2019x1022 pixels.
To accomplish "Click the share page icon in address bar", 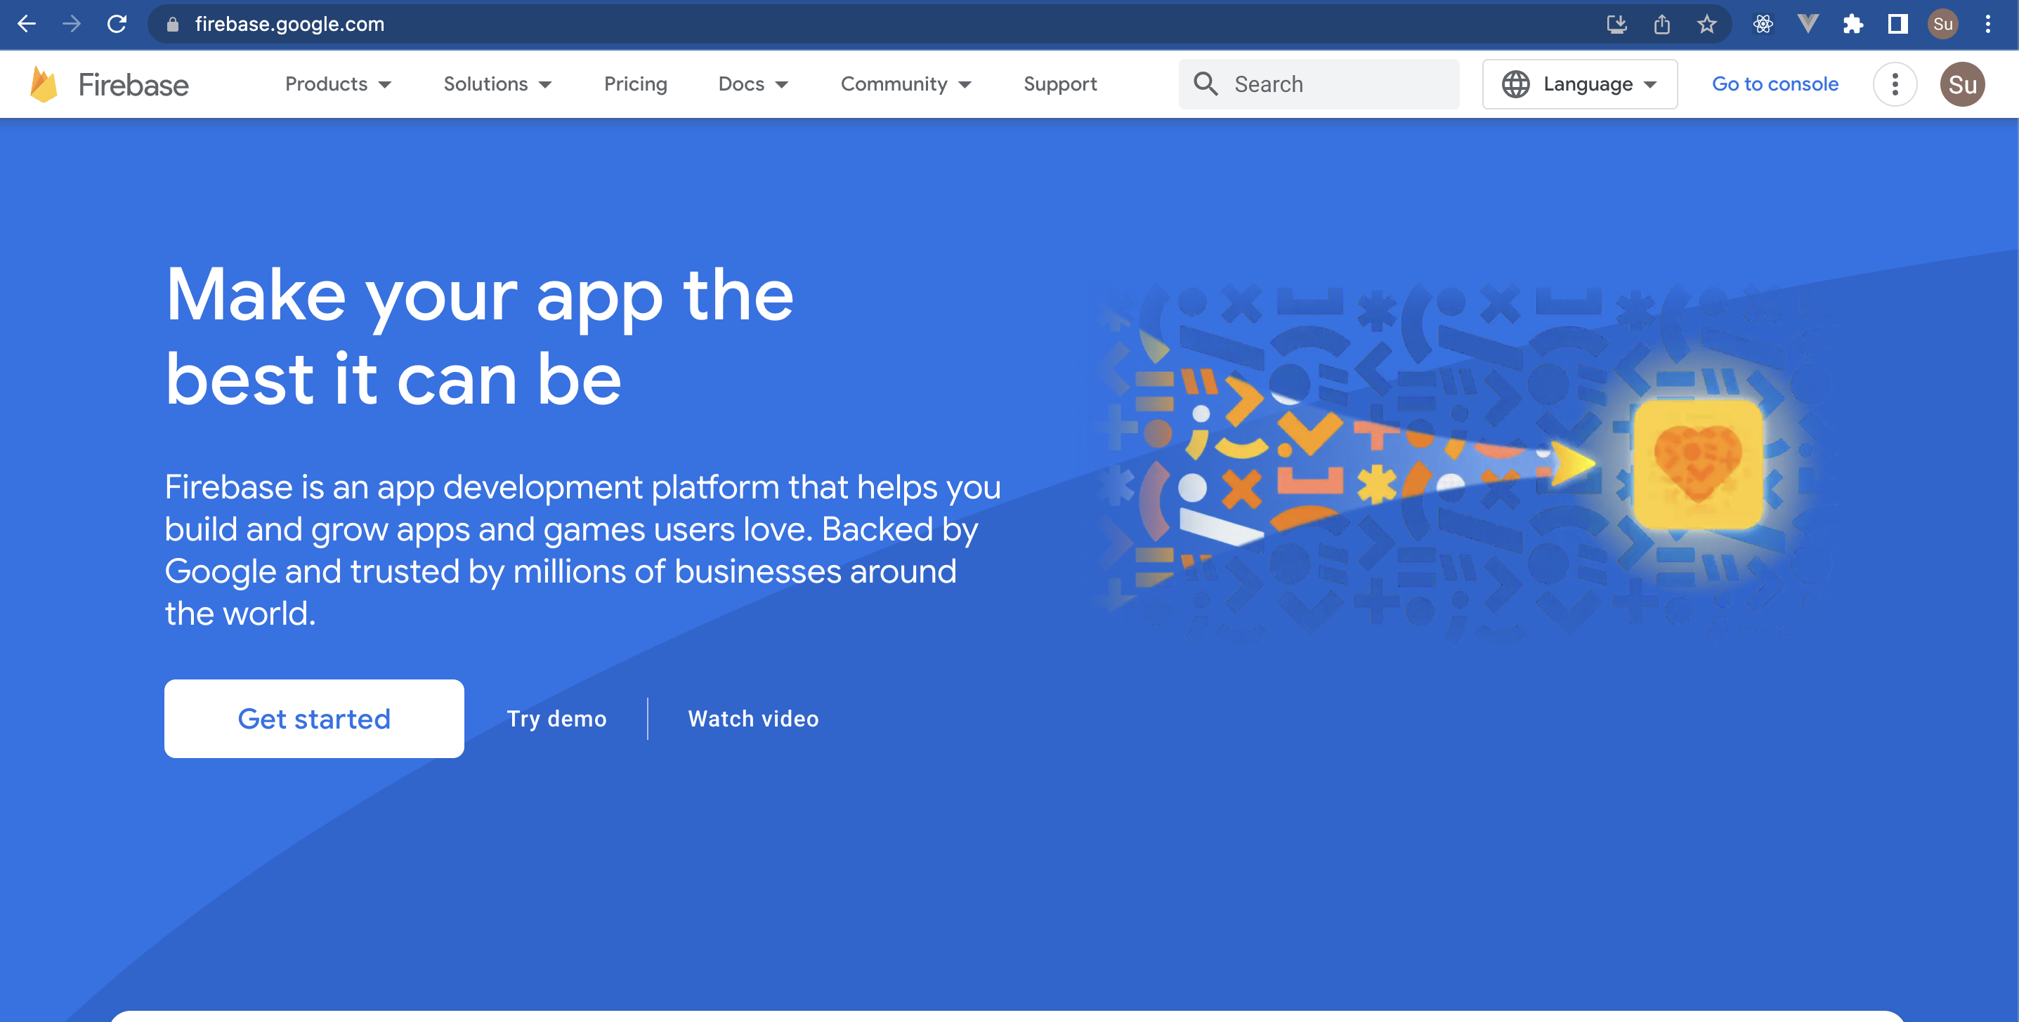I will (1661, 25).
